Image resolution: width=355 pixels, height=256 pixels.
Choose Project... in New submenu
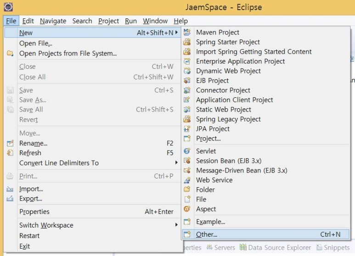[x=266, y=139]
